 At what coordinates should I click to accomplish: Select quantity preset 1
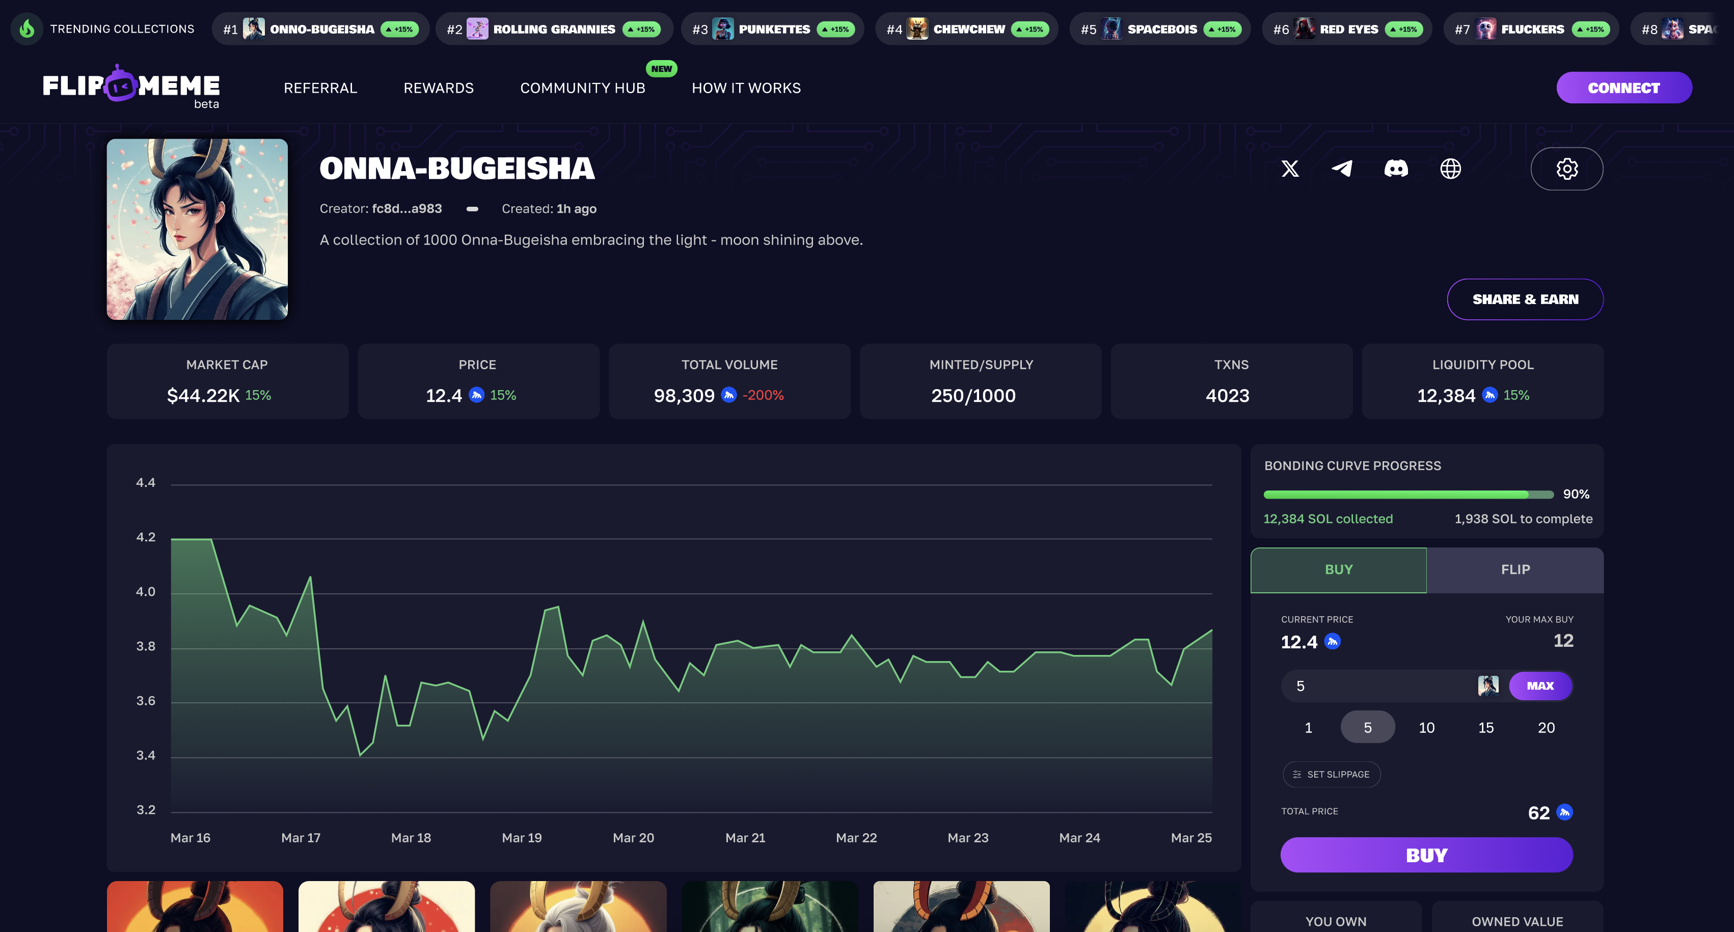[1308, 727]
